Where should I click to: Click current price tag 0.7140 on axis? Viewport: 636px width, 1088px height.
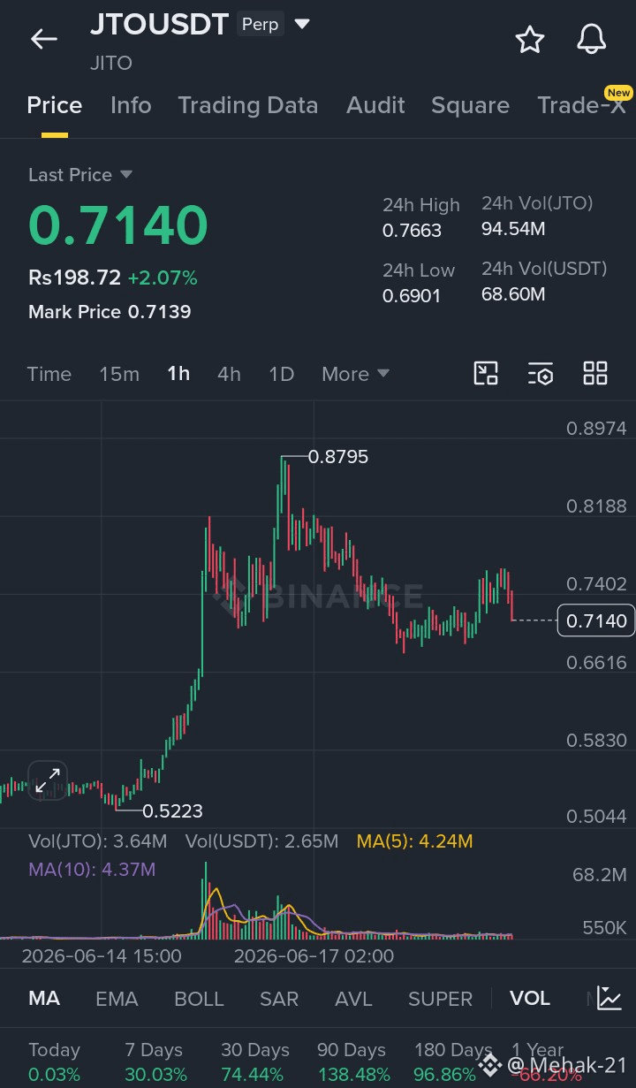[596, 621]
